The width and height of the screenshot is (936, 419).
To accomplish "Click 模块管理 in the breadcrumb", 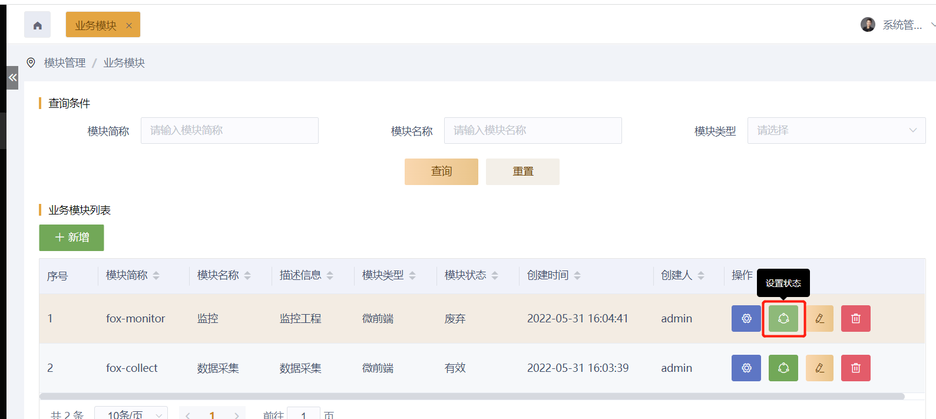I will pos(65,62).
